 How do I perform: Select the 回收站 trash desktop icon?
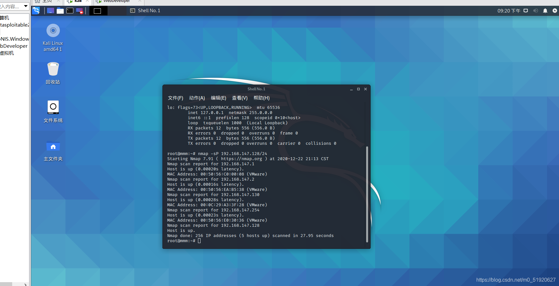(53, 73)
